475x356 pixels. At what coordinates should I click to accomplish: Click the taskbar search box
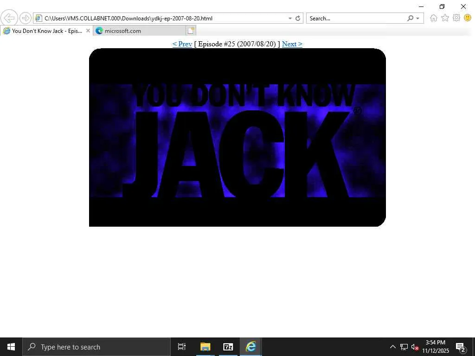coord(96,347)
